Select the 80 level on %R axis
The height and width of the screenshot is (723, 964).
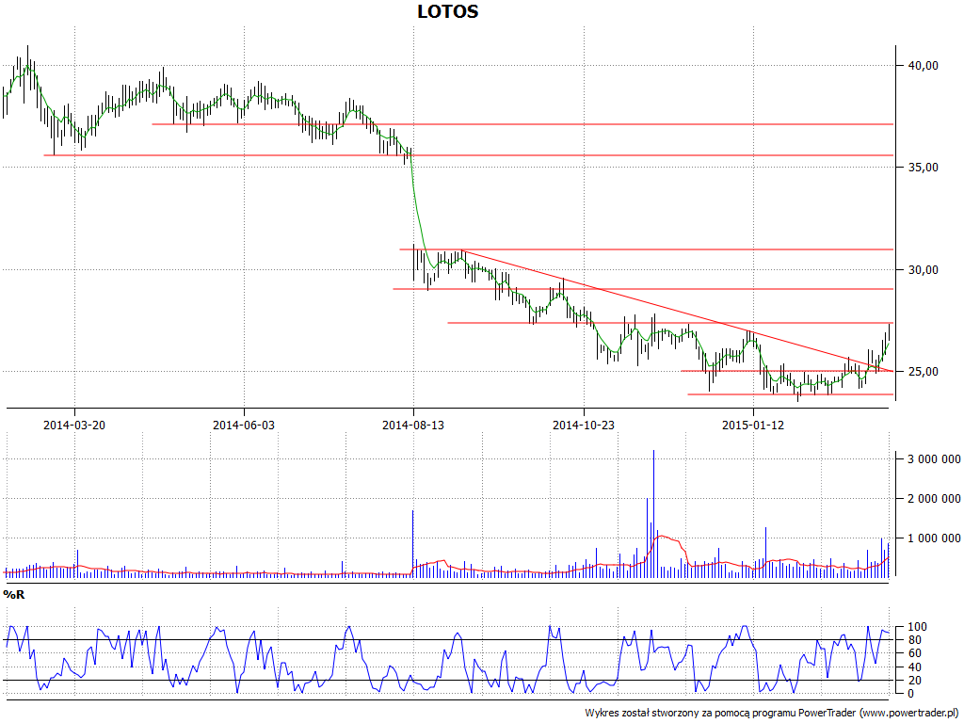coord(914,640)
